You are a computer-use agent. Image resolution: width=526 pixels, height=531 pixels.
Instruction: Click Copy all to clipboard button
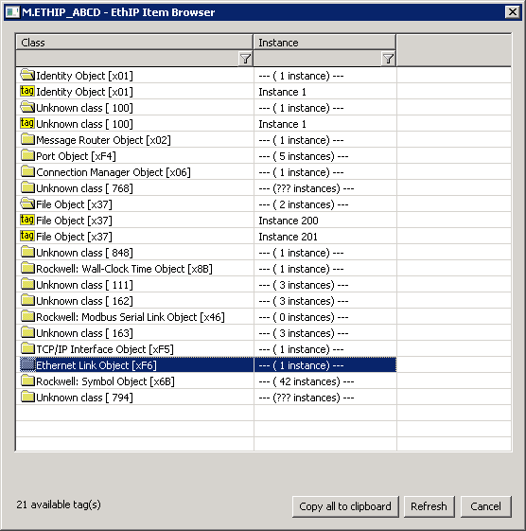coord(345,506)
